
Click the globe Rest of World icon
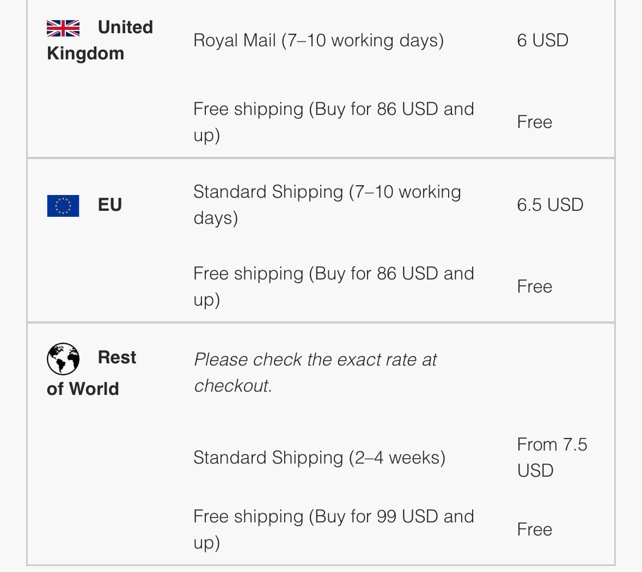[x=63, y=359]
